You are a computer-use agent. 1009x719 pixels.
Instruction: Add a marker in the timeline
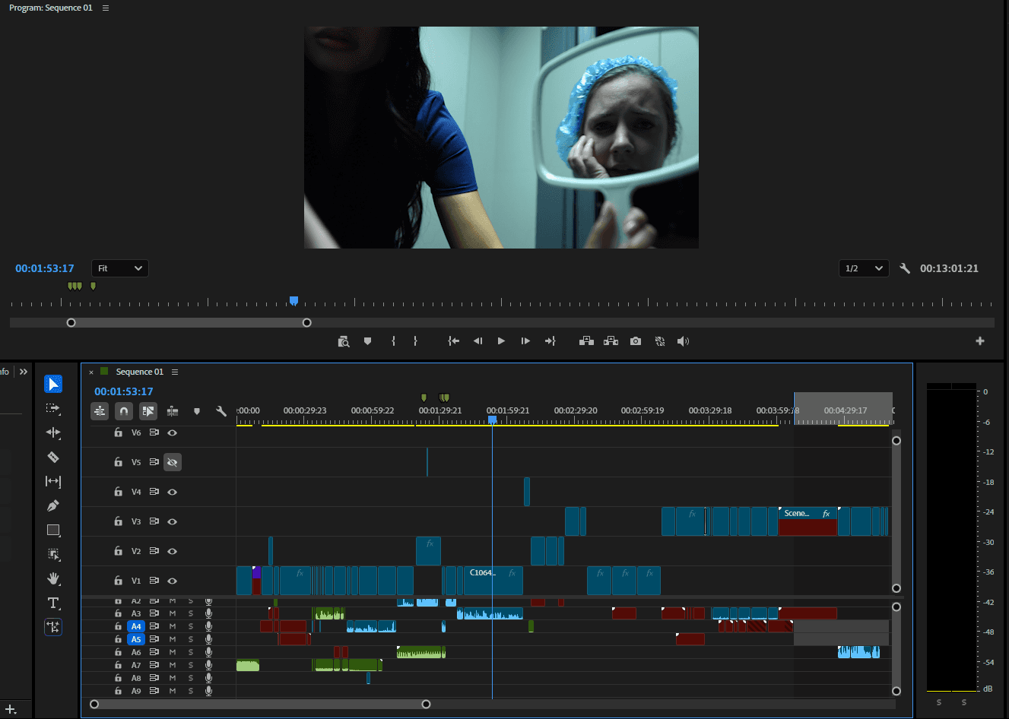(197, 411)
